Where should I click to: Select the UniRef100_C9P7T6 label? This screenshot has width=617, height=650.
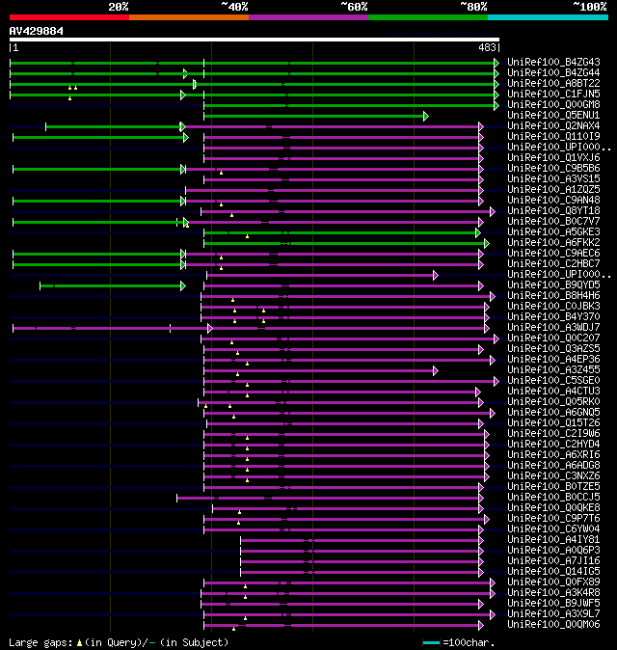pyautogui.click(x=553, y=519)
